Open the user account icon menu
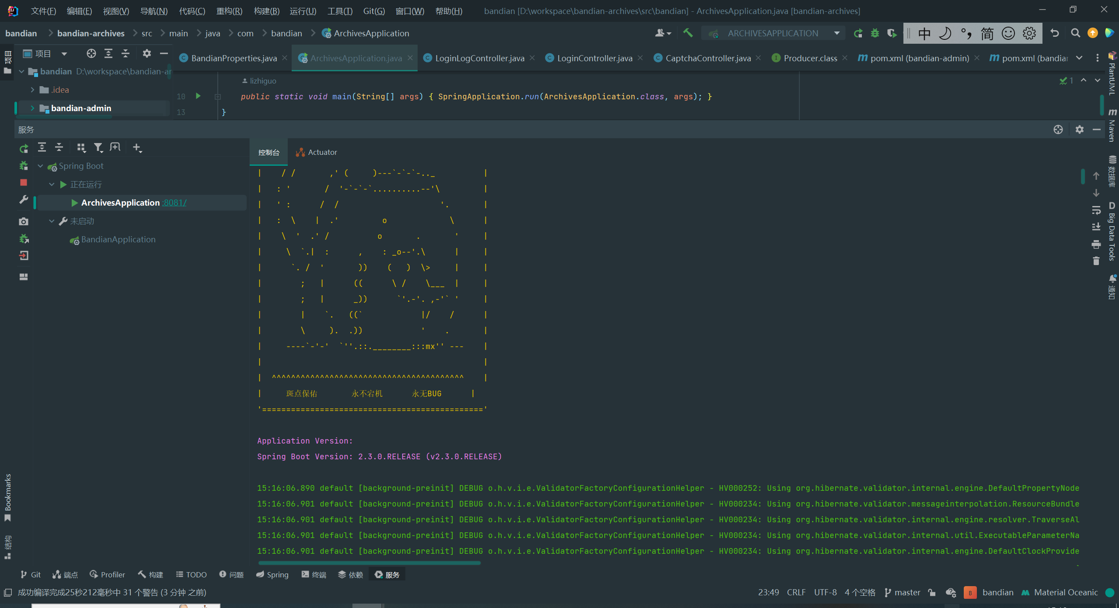This screenshot has height=608, width=1119. 662,33
